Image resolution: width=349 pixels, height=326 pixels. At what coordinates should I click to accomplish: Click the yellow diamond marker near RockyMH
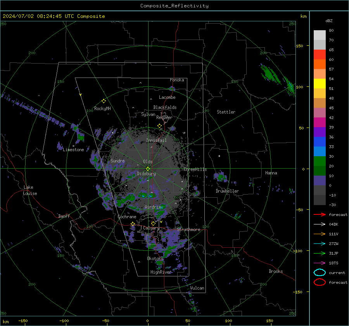[x=104, y=101]
